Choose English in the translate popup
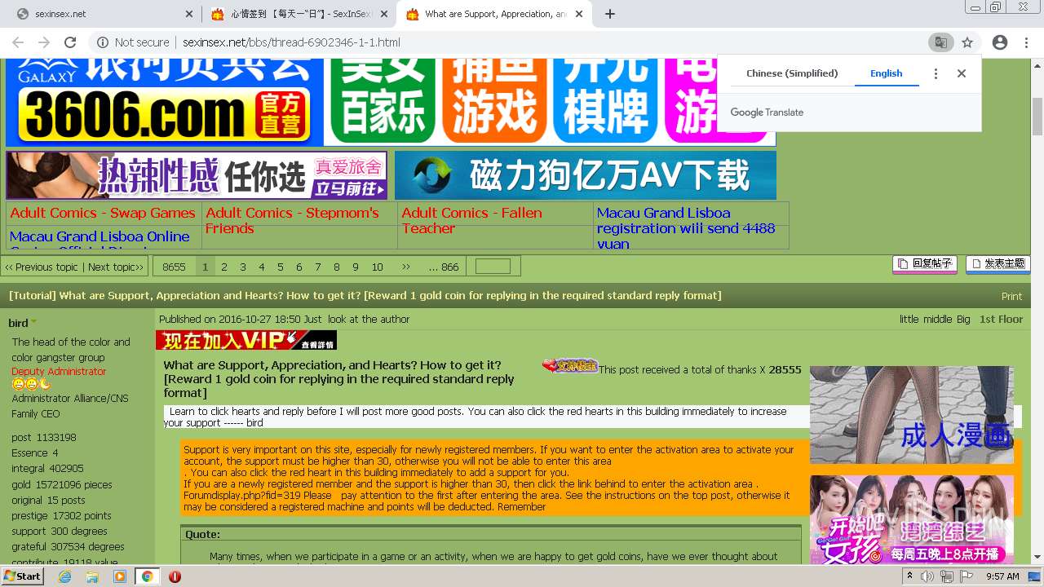 (886, 73)
